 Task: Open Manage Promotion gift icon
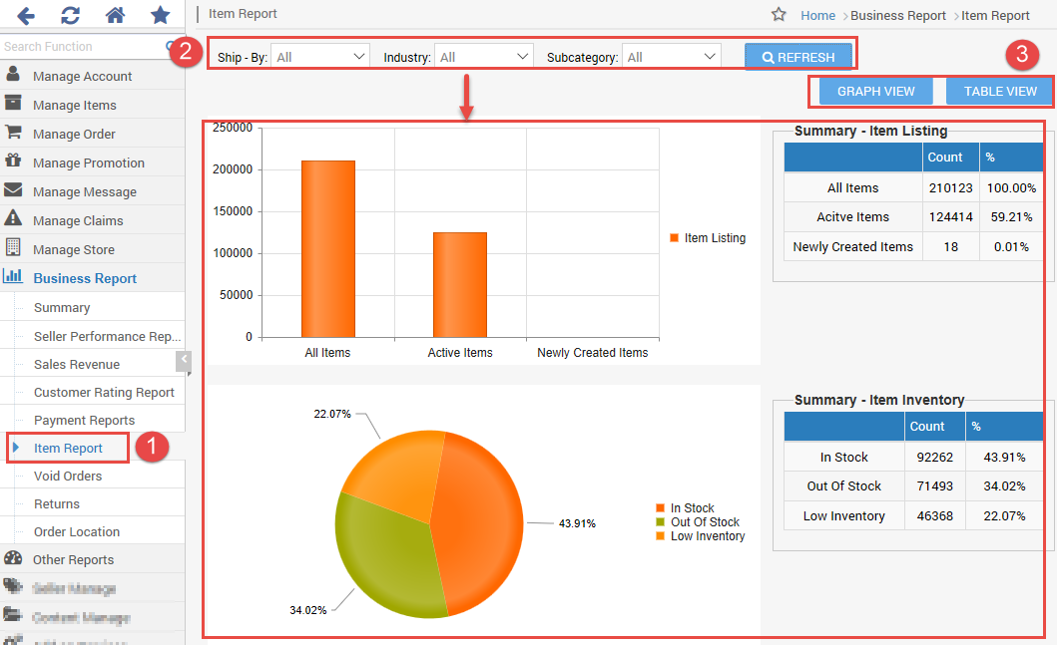13,161
